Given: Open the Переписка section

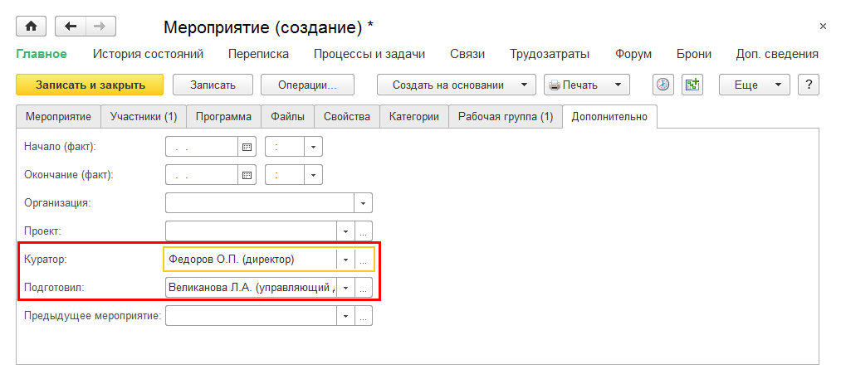Looking at the screenshot, I should click(x=258, y=54).
